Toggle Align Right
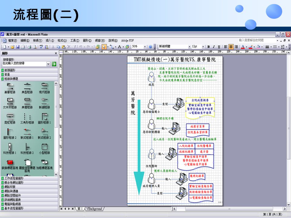This screenshot has height=218, width=291. coord(236,47)
